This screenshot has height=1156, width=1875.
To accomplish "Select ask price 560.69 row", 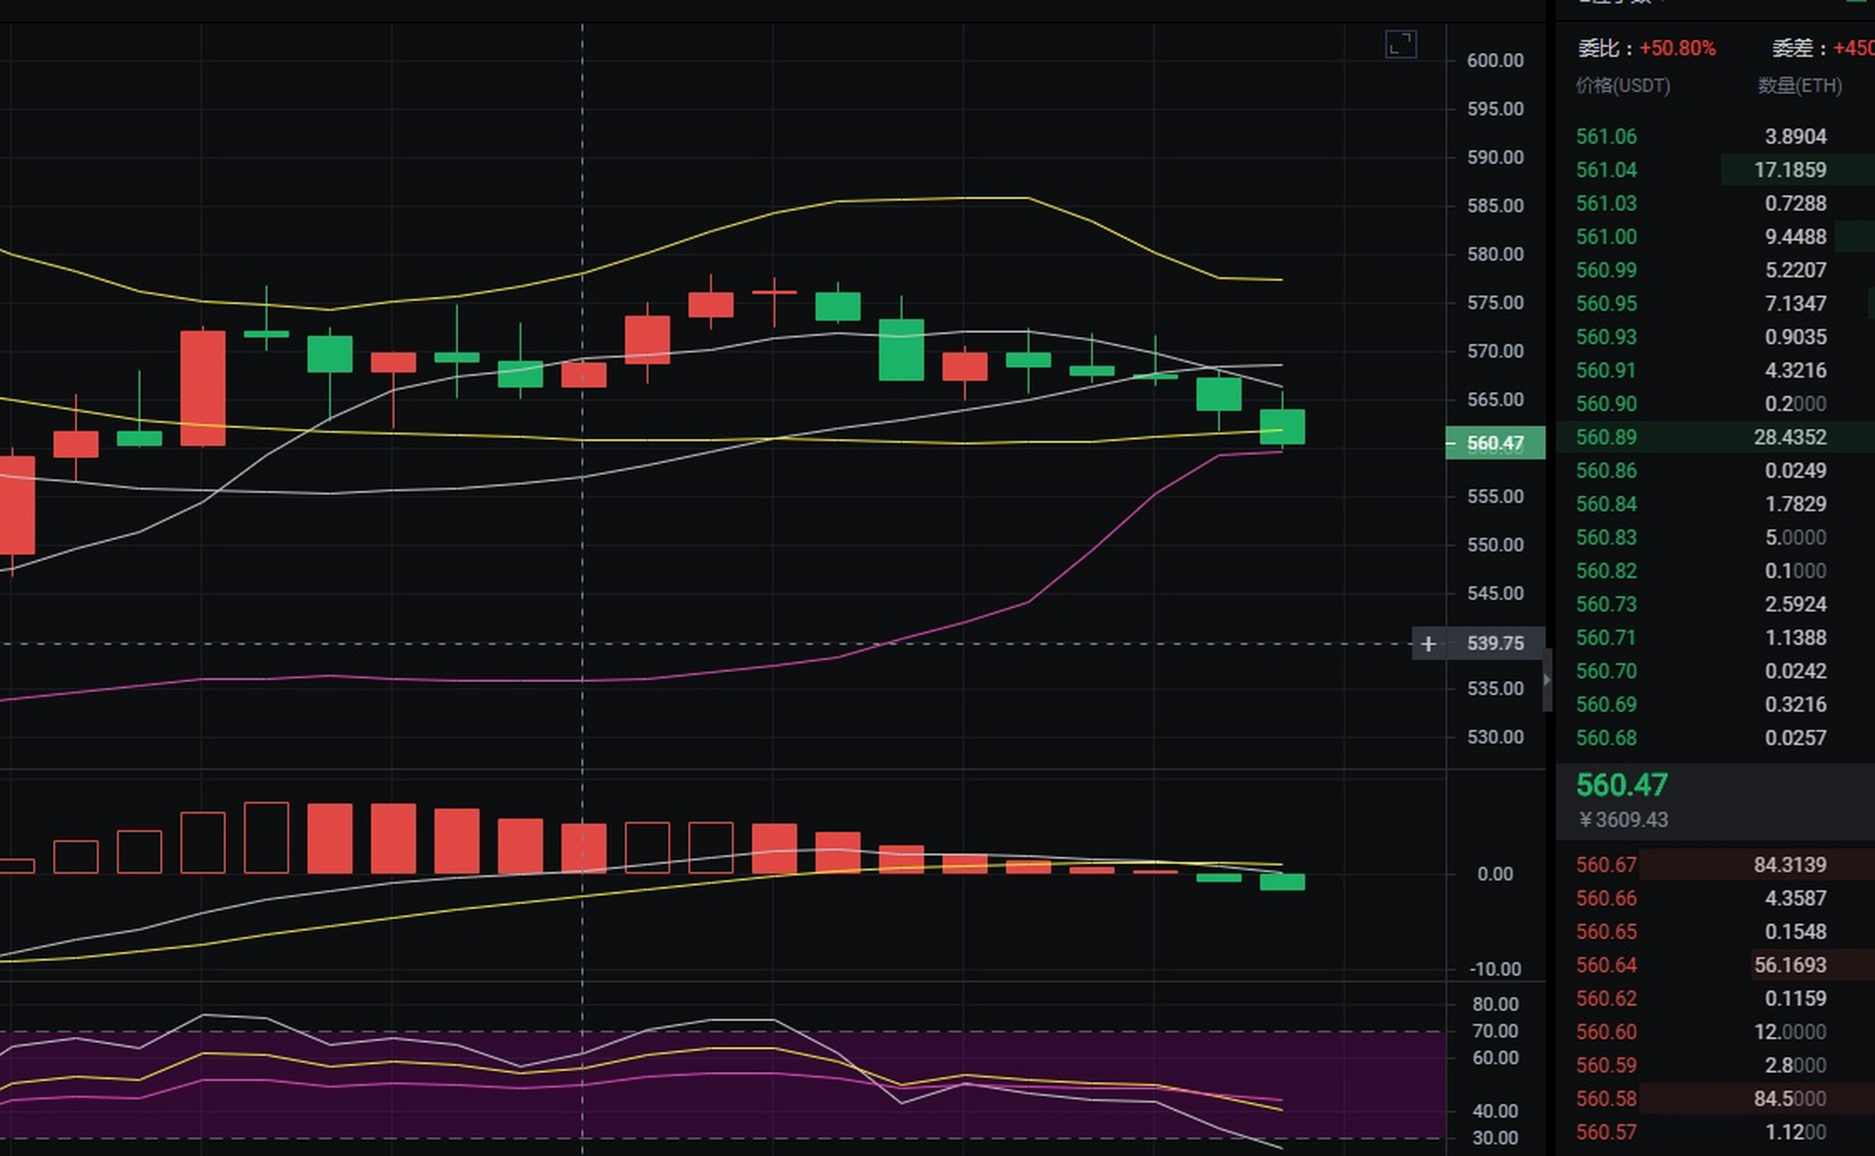I will 1715,704.
